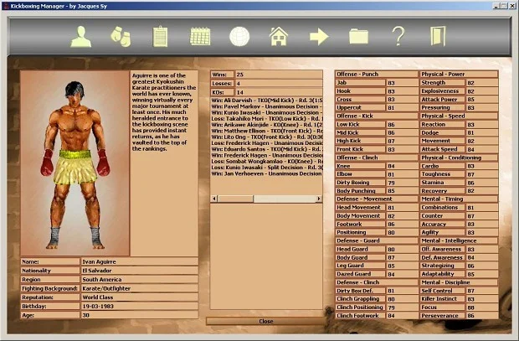Select the 'Win: Matthew Ellison' record row
This screenshot has height=341, width=519.
(x=267, y=131)
